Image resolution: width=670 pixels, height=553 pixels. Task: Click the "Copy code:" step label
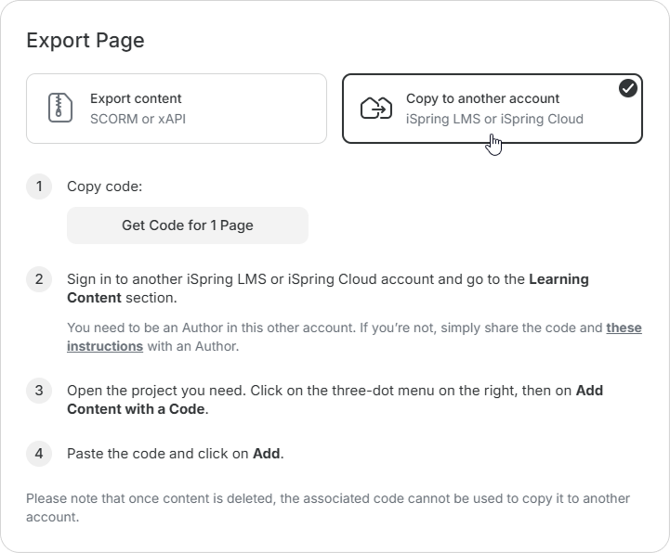point(104,186)
